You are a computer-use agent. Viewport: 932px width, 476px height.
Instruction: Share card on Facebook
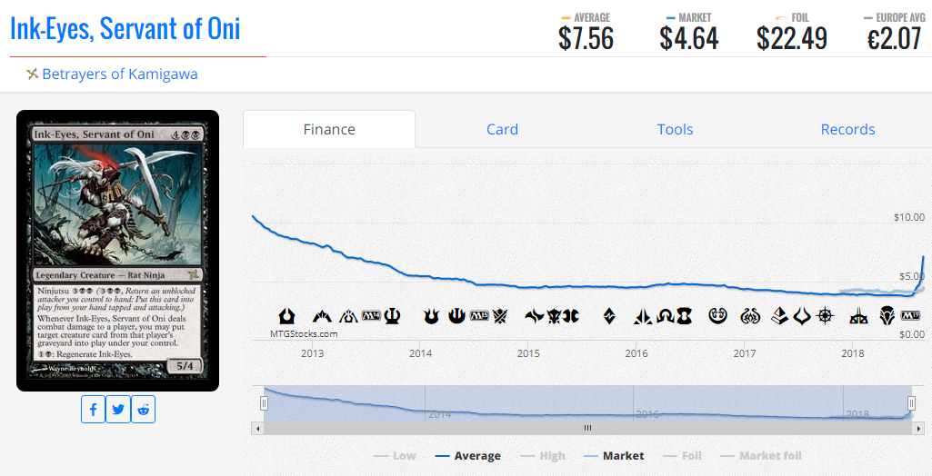(x=94, y=410)
